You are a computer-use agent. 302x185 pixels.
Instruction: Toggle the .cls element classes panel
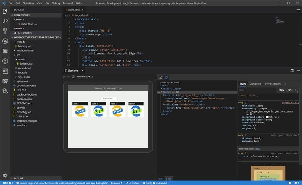289,90
